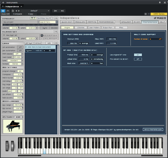The image size is (168, 158).
Task: Select Output/Surr. preferences sub-tab
Action: pos(108,28)
